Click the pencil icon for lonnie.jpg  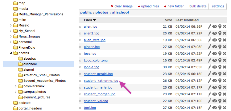209,67
